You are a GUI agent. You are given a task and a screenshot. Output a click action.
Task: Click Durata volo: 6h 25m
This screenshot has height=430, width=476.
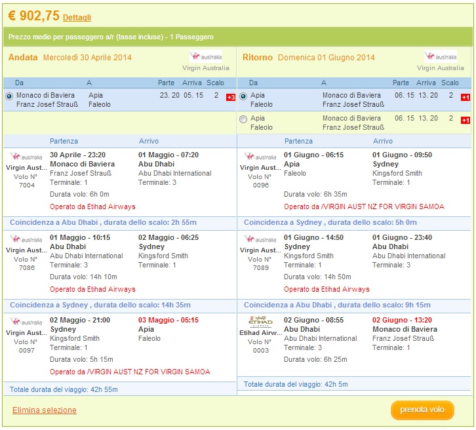click(315, 359)
